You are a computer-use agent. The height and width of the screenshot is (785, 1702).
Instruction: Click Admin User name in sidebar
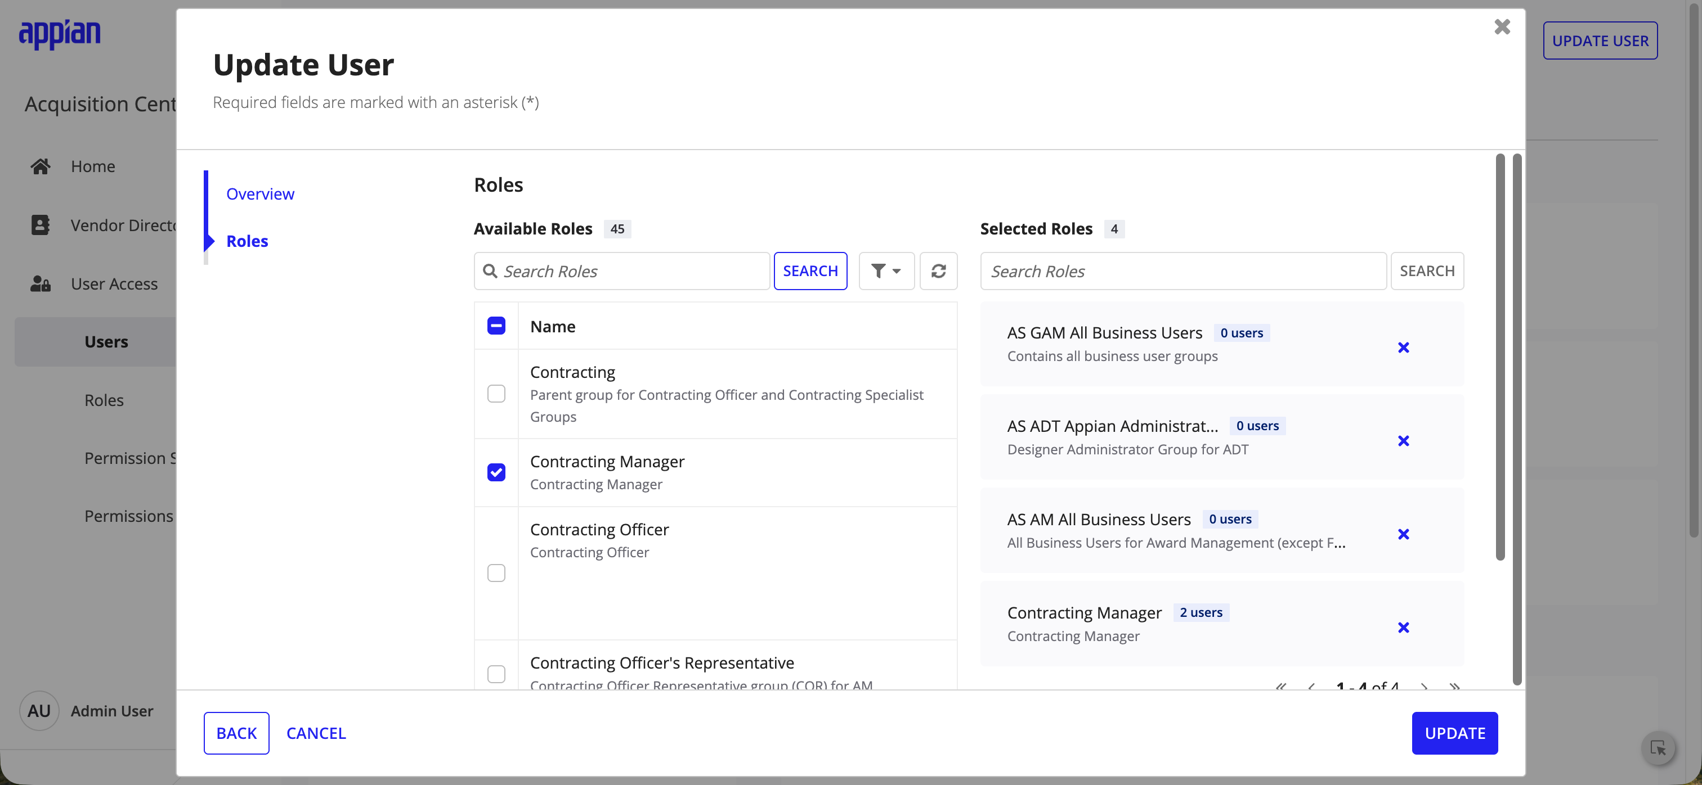113,711
